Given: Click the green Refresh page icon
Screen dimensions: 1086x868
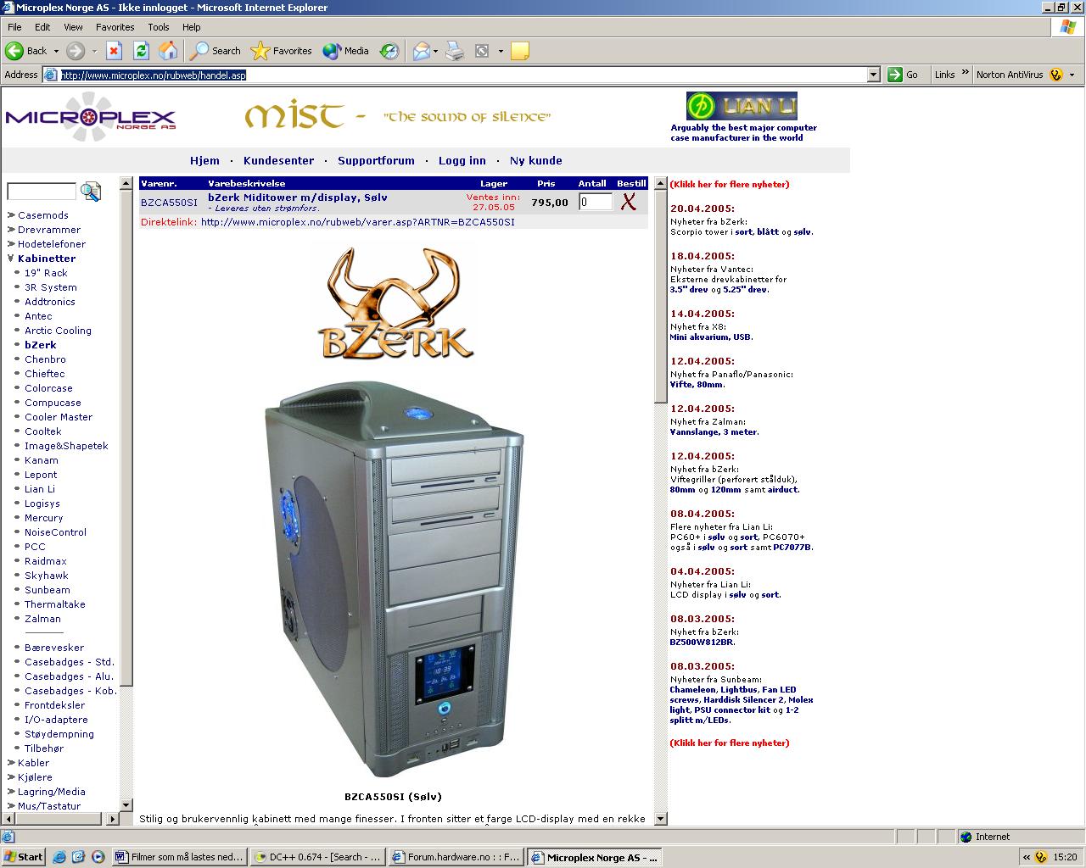Looking at the screenshot, I should pyautogui.click(x=141, y=51).
